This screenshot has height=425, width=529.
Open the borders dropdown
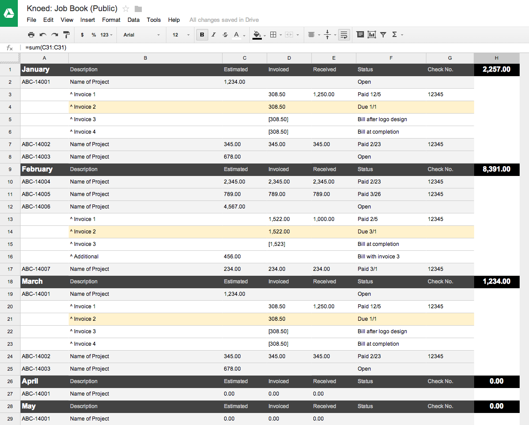[273, 35]
